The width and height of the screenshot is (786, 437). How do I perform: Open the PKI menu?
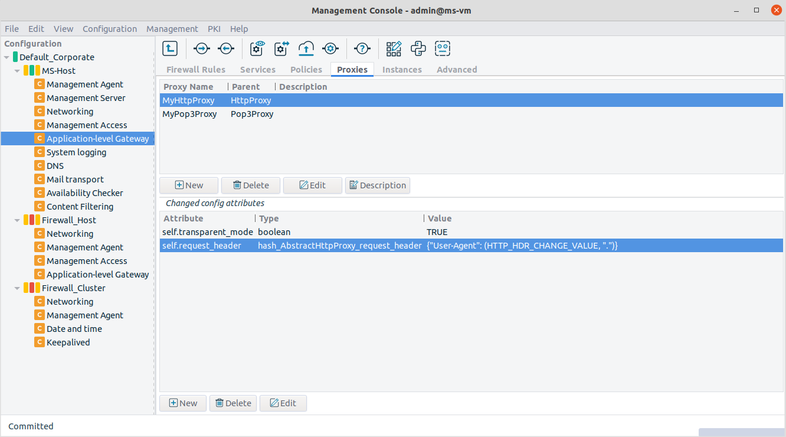[214, 28]
